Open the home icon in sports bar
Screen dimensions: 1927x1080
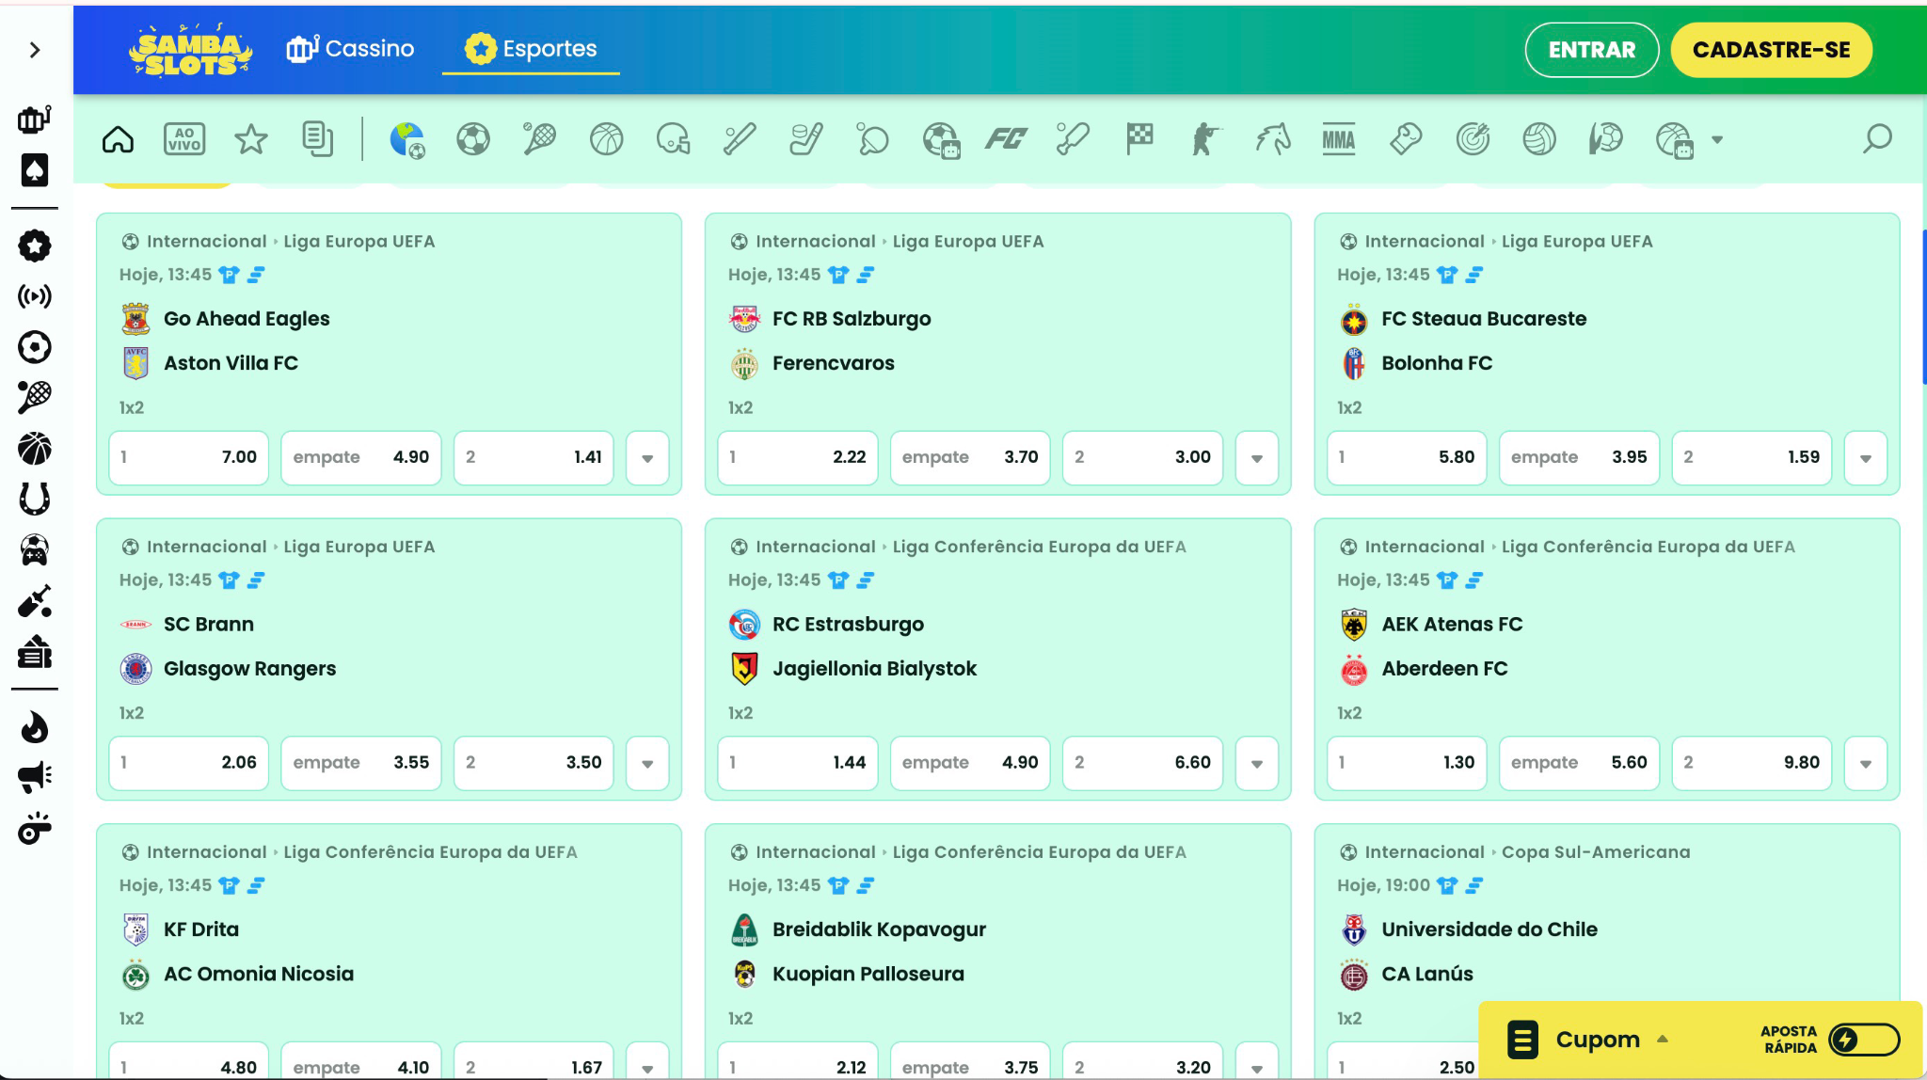click(x=118, y=139)
